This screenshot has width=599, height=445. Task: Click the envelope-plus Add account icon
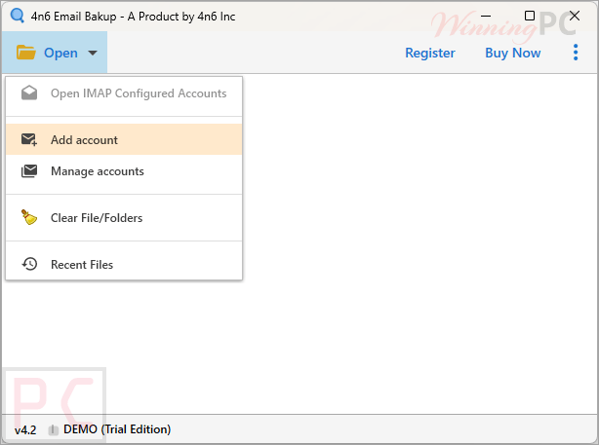[x=29, y=139]
